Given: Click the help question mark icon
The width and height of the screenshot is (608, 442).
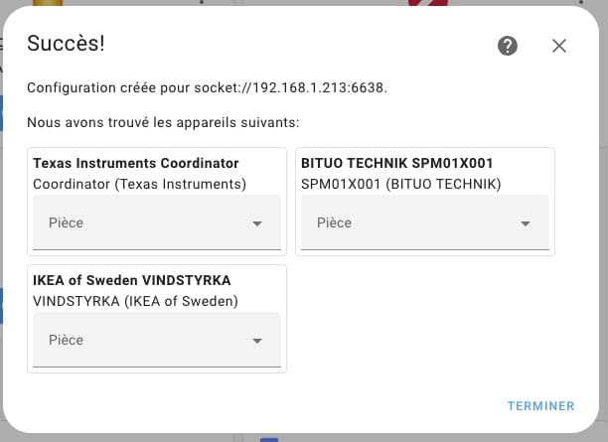Looking at the screenshot, I should coord(508,46).
